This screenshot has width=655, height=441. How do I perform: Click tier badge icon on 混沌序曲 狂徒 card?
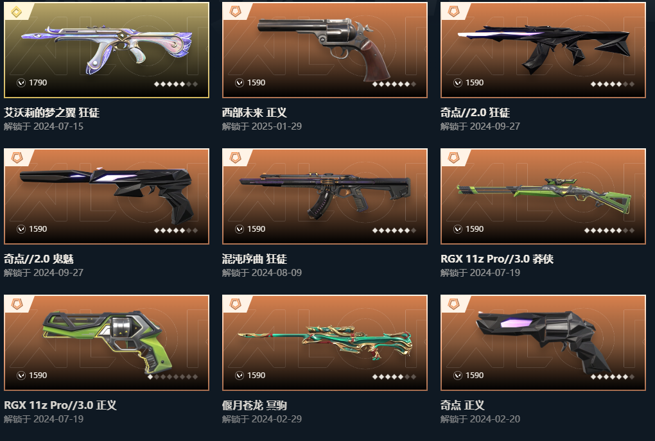236,157
